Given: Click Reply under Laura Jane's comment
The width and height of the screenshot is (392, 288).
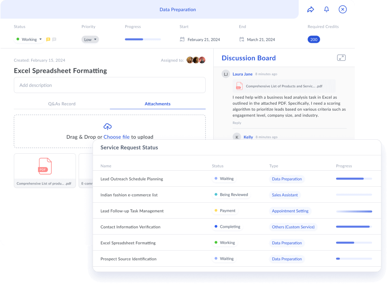Looking at the screenshot, I should 237,123.
